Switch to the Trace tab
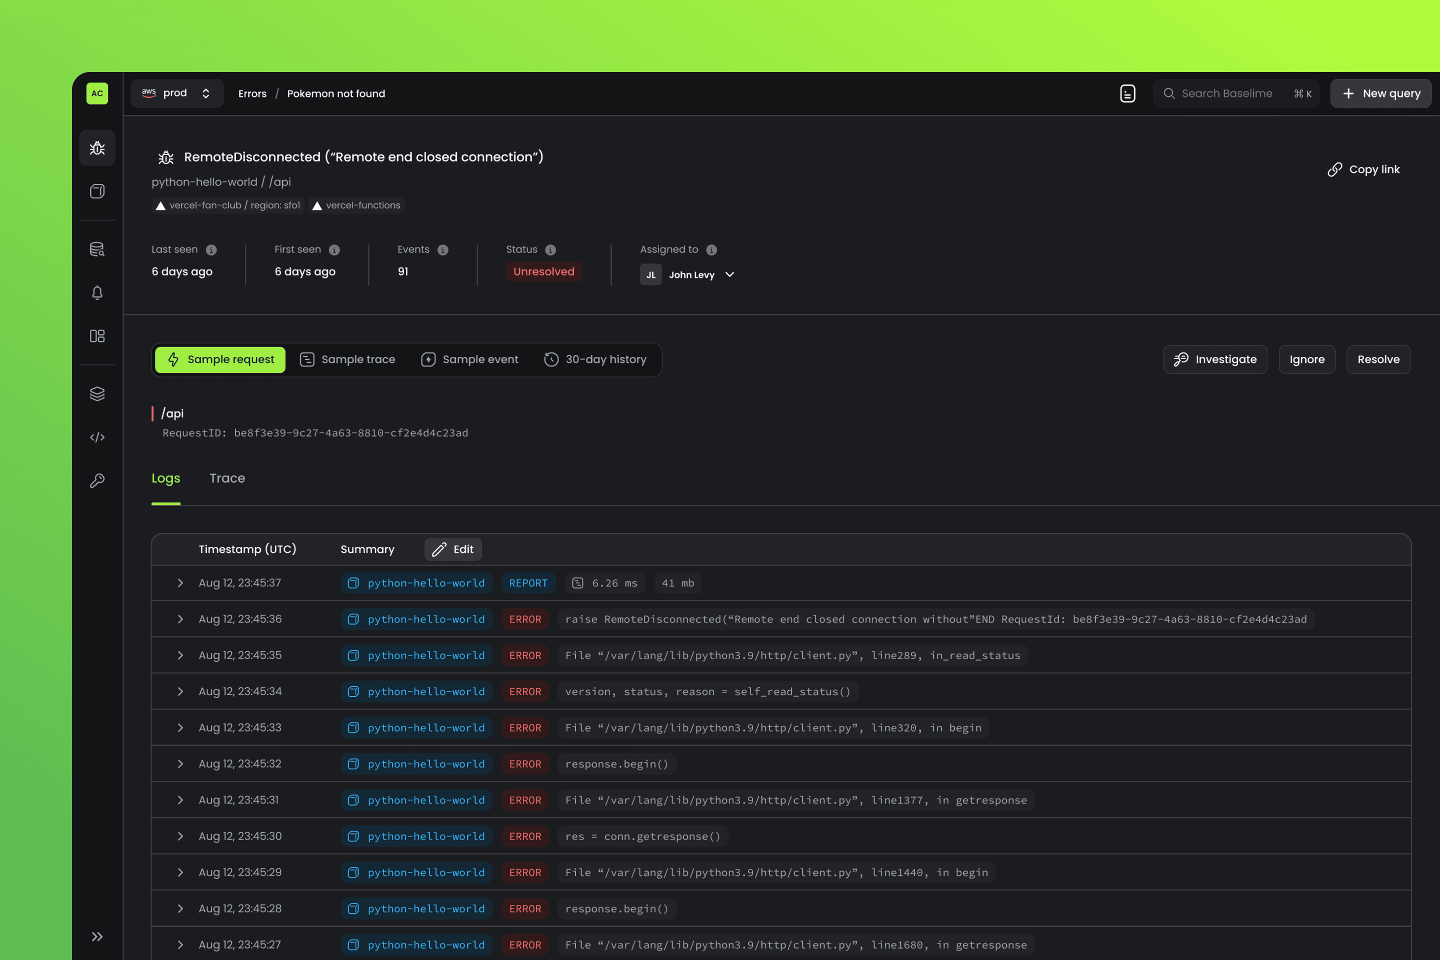 (227, 478)
